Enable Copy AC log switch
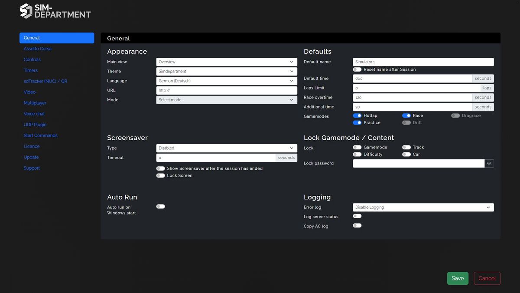520x293 pixels. (x=357, y=226)
